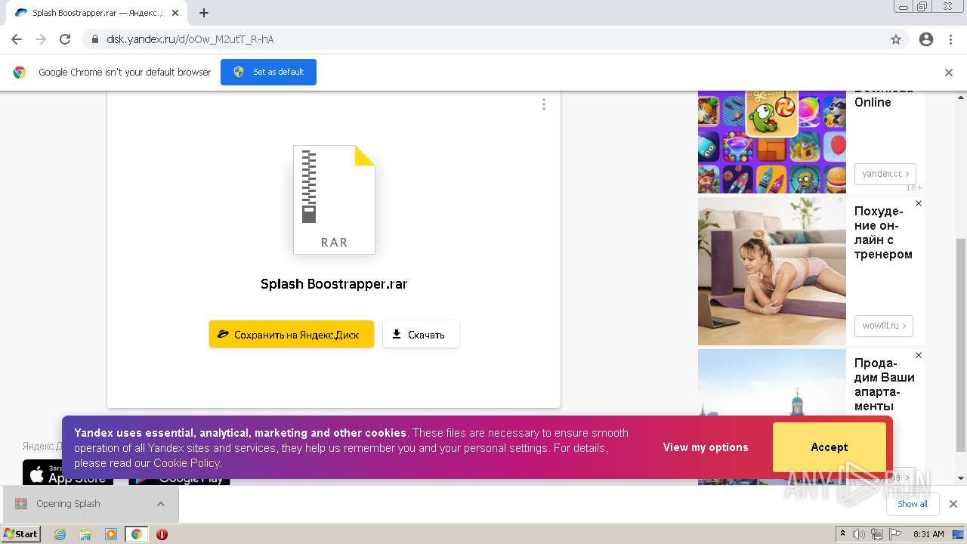Open the red Opera taskbar icon

coord(162,534)
